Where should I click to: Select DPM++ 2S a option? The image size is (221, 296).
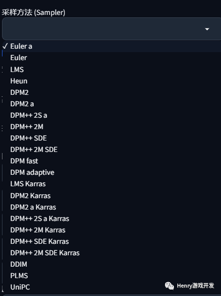[111, 115]
